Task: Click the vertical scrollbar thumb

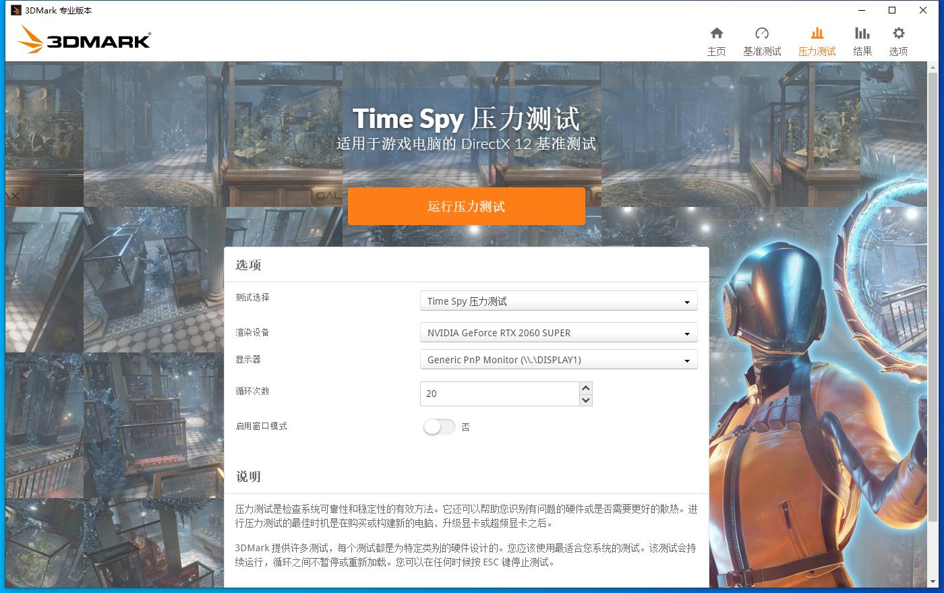Action: (x=933, y=296)
